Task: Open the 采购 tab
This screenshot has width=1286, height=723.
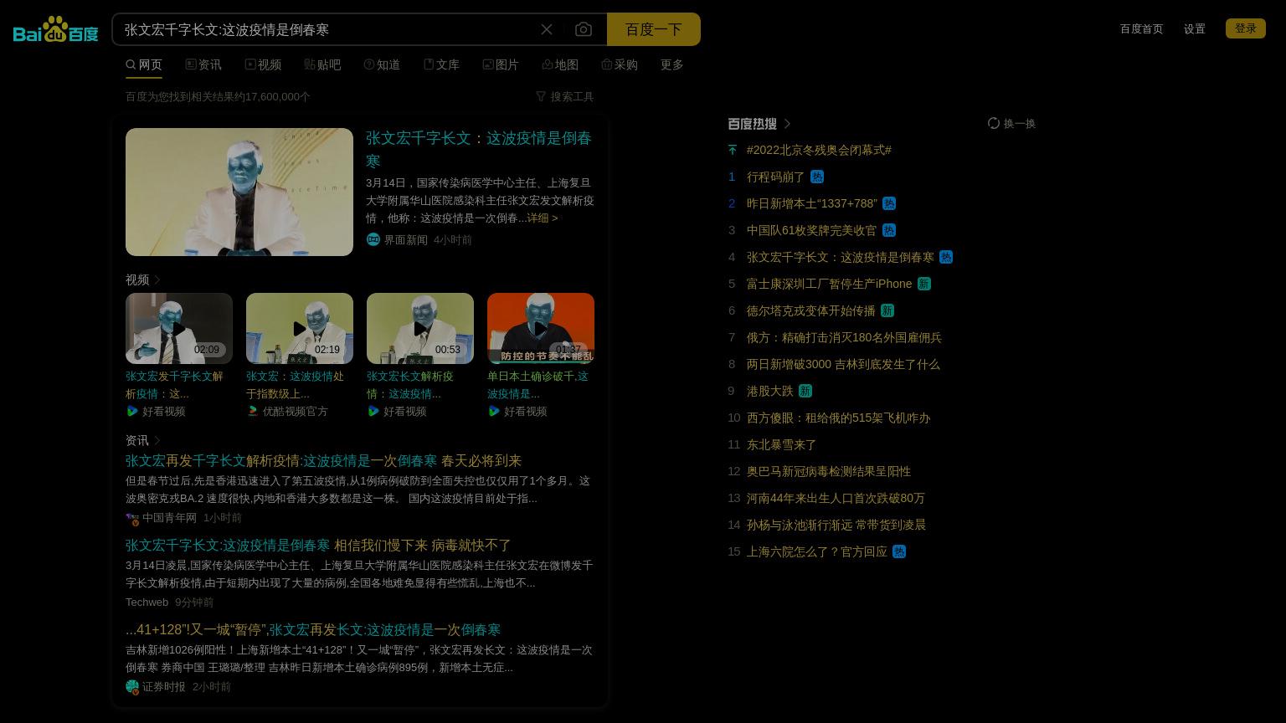Action: tap(620, 64)
